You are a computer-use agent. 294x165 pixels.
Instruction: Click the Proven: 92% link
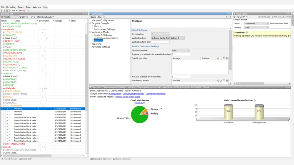139,103
